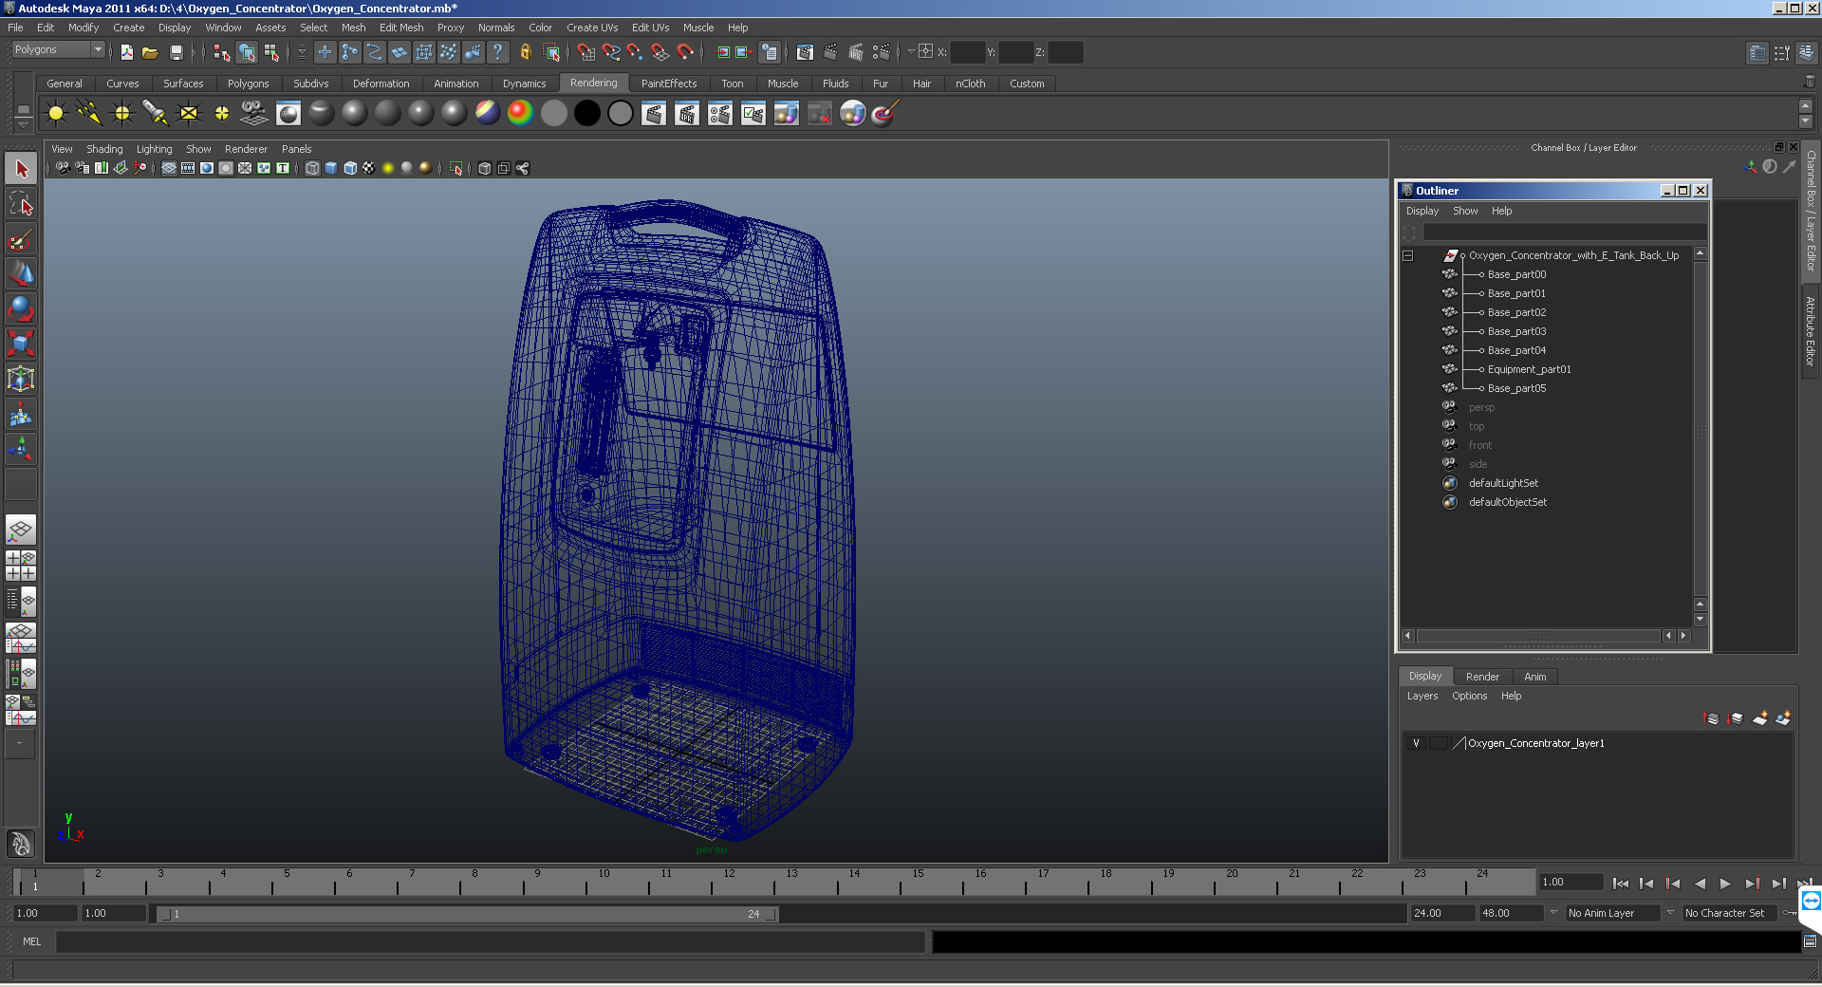Save the scene with floppy icon
Screen dimensions: 1822x987
coord(176,52)
